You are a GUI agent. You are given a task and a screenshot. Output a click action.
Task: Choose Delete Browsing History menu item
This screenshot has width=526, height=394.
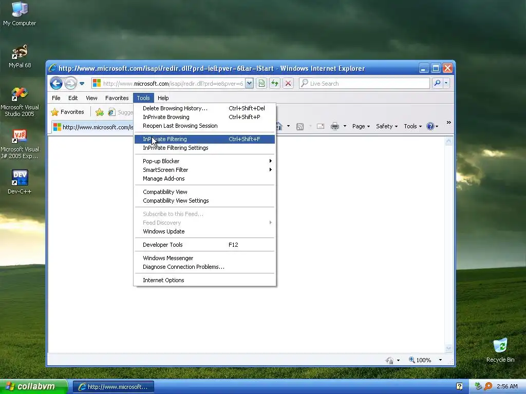204,108
